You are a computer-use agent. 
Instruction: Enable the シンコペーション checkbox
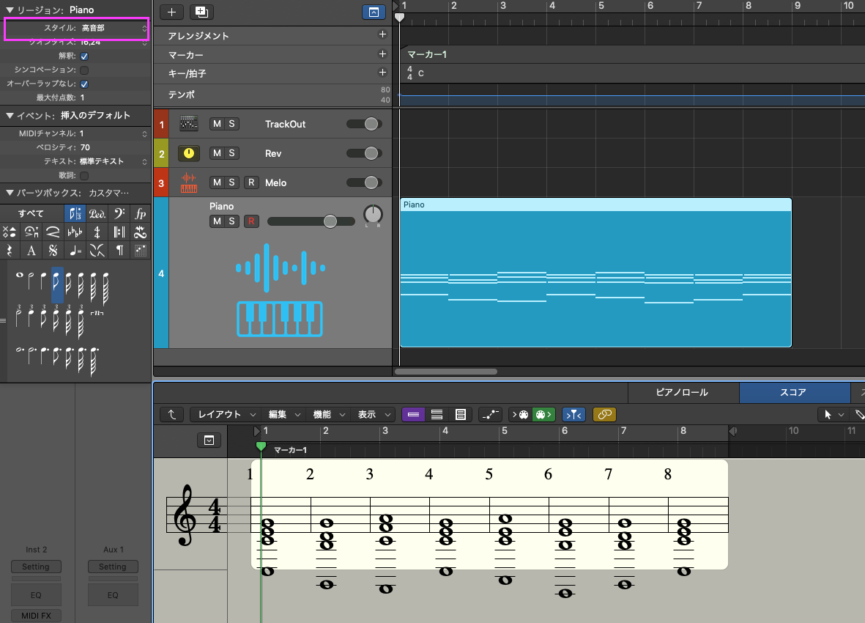84,70
